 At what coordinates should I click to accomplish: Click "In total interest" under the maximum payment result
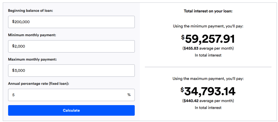point(208,108)
